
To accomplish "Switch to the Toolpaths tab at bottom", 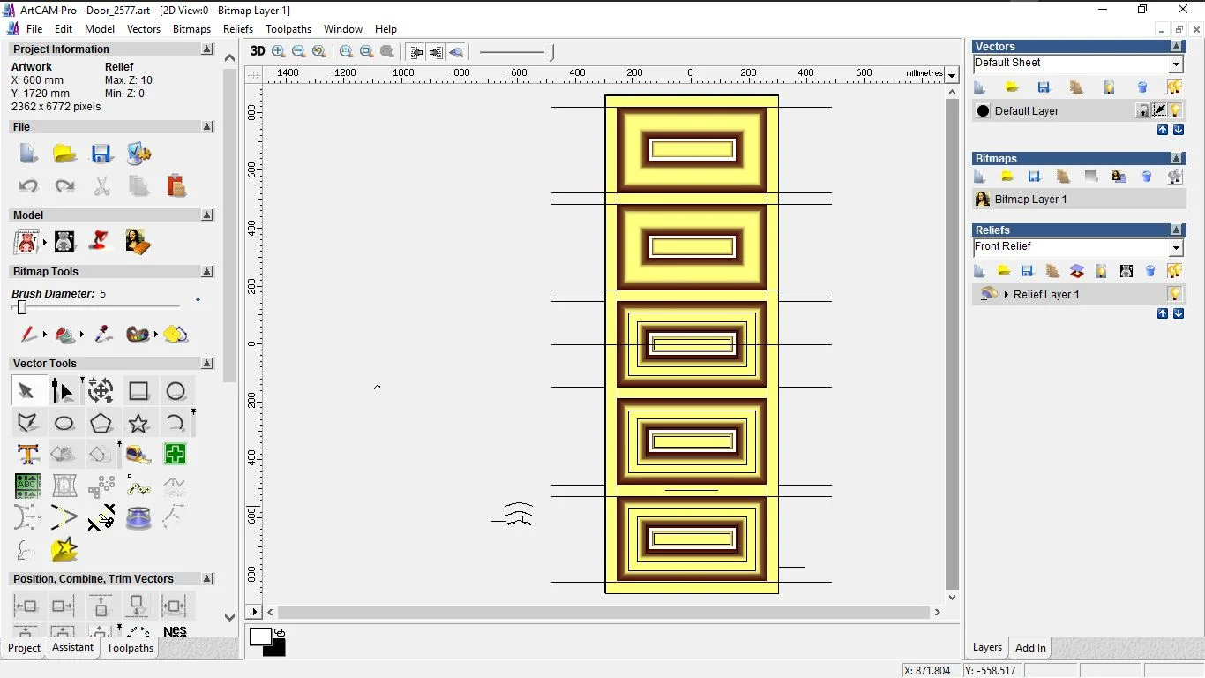I will pos(130,648).
